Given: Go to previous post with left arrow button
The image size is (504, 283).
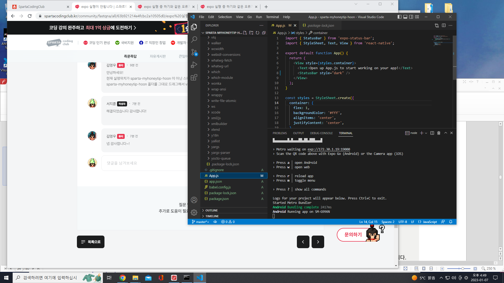Looking at the screenshot, I should [x=303, y=242].
